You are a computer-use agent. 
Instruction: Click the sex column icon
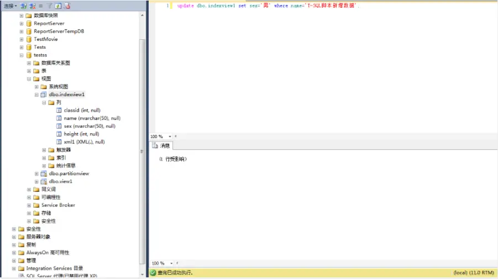pos(59,126)
